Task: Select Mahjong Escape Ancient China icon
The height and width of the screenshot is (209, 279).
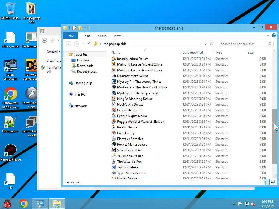Action: click(x=114, y=64)
